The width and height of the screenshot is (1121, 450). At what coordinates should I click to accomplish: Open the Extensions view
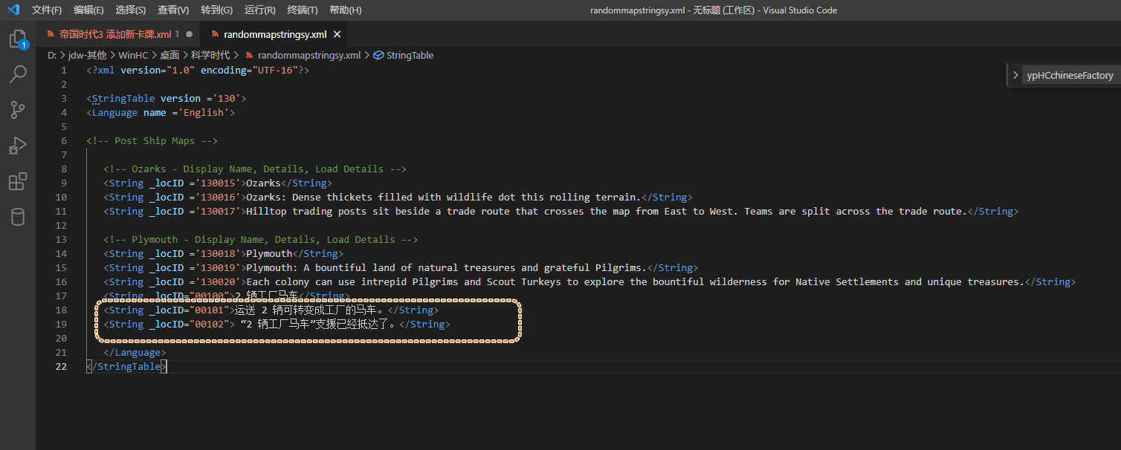pos(18,181)
